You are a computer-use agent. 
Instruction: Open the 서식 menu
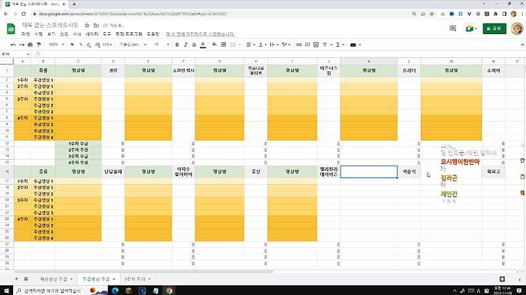coord(77,34)
